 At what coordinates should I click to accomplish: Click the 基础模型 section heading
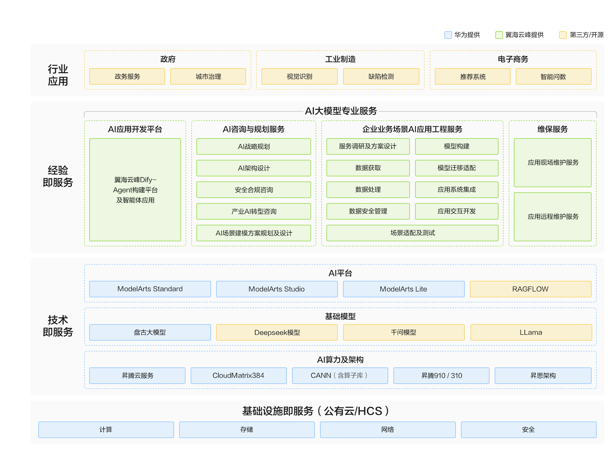click(340, 316)
